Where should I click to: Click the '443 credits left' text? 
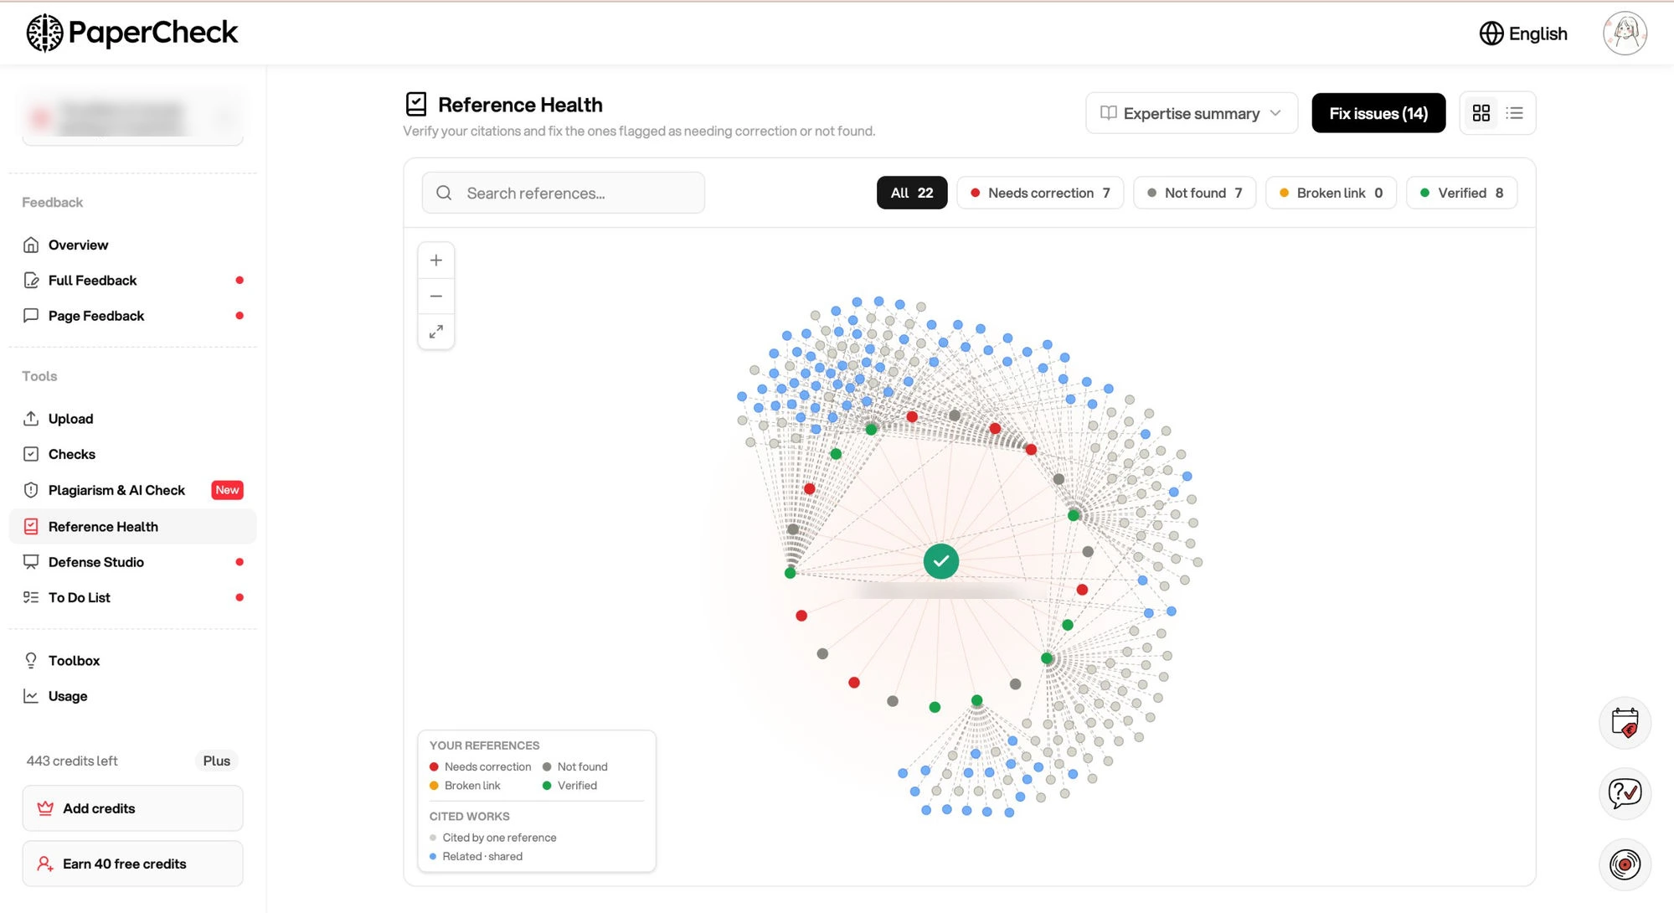[72, 761]
